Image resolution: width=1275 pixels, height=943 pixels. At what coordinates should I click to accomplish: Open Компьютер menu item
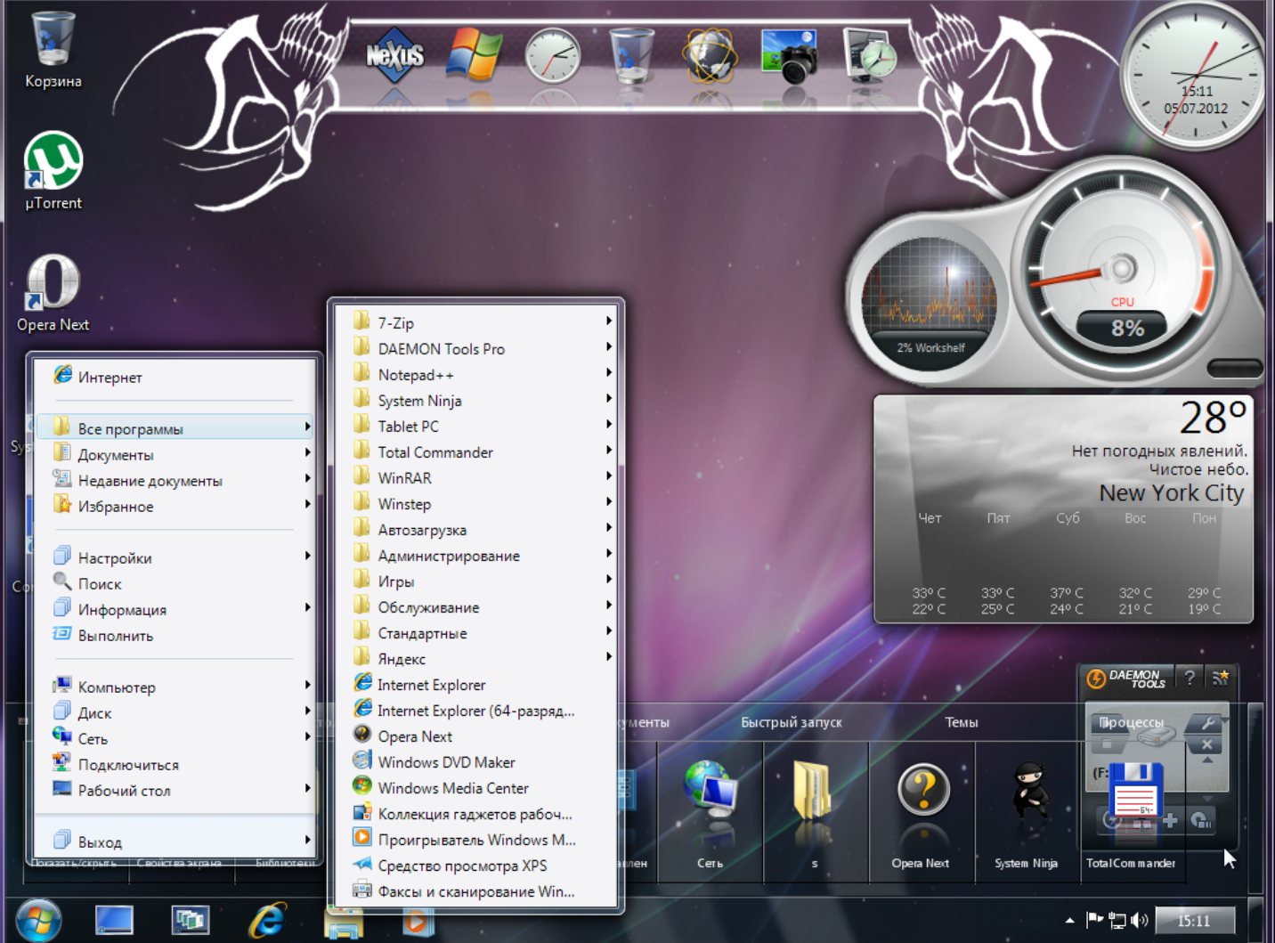coord(175,687)
